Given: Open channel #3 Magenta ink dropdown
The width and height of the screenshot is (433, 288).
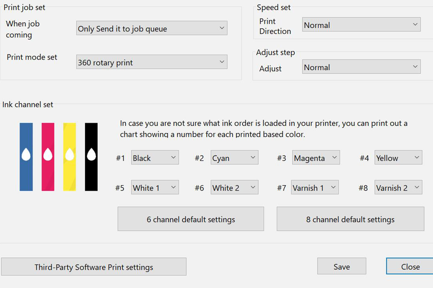Looking at the screenshot, I should (x=315, y=158).
